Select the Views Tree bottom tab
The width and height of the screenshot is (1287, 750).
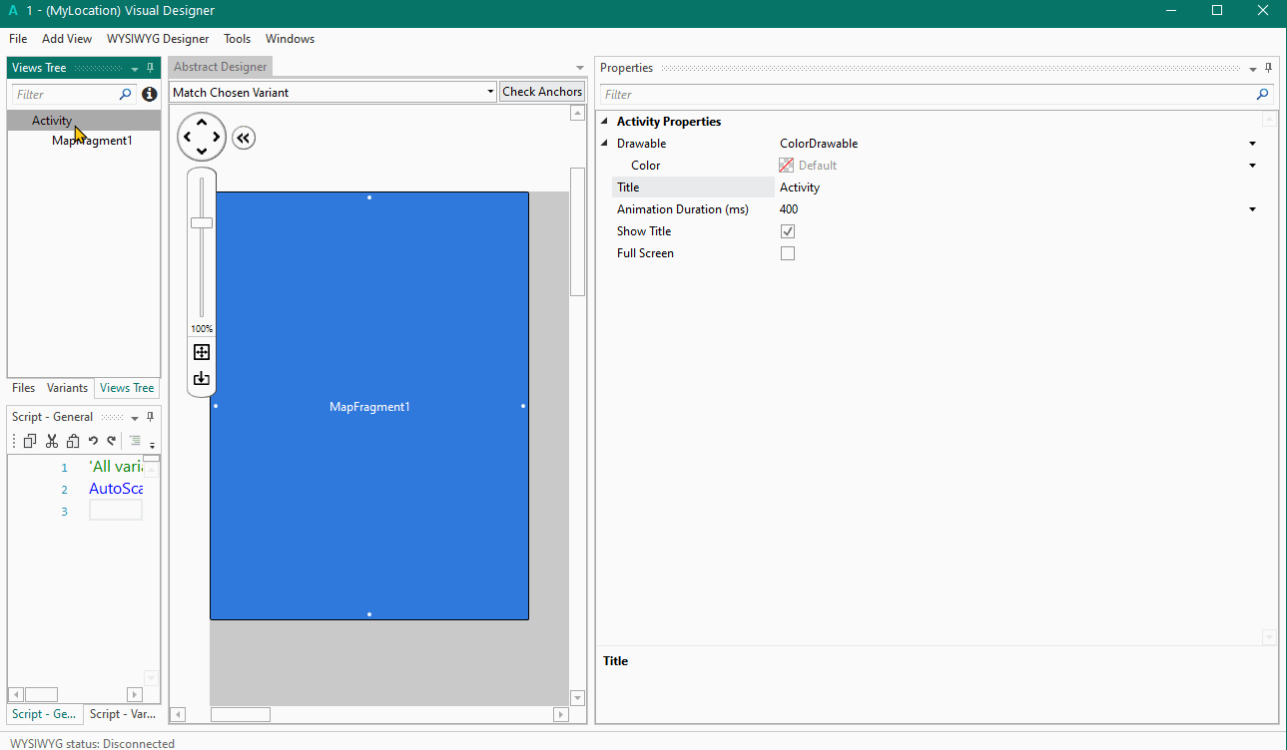click(x=127, y=388)
